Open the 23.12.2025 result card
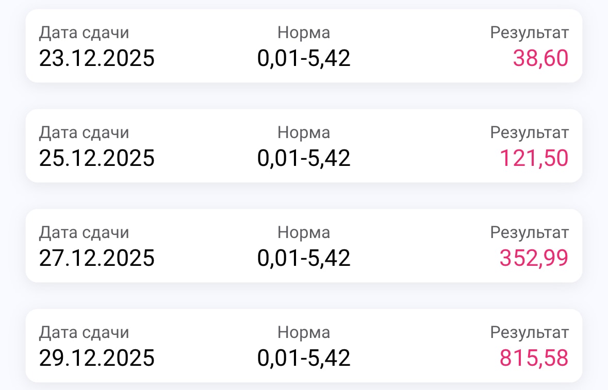The image size is (608, 390). pyautogui.click(x=304, y=46)
